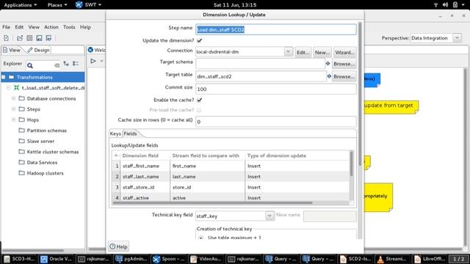Open the Spoon taskbar entry

point(168,259)
